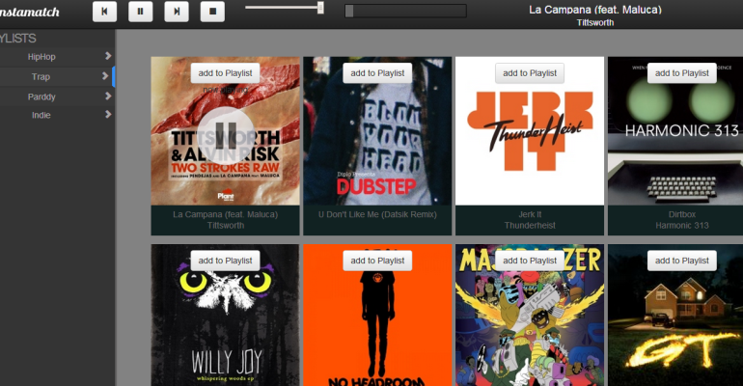Click the Thunderheist artist caption

point(530,226)
